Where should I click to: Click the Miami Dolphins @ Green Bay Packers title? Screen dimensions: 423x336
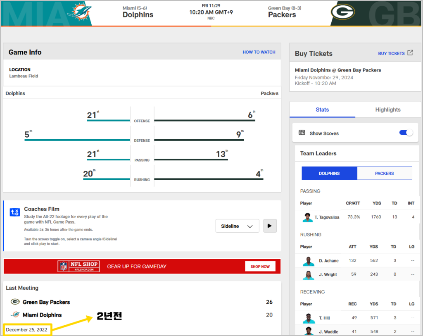tap(338, 70)
